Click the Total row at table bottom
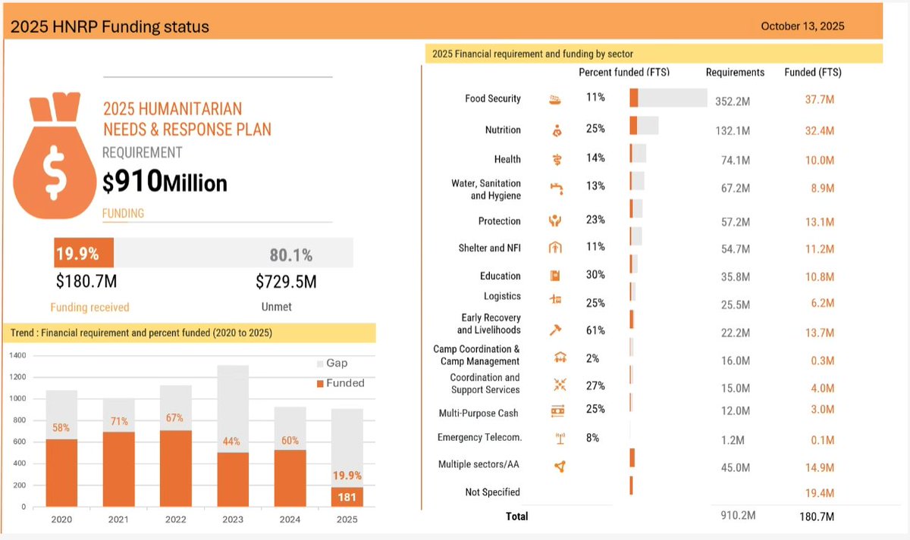 tap(517, 517)
